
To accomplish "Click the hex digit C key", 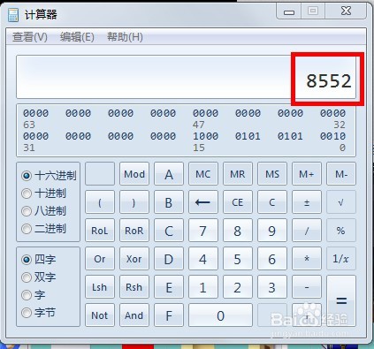I will [169, 231].
